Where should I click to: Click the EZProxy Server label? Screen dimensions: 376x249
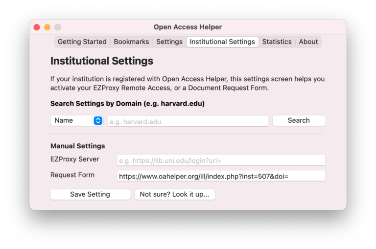coord(74,159)
